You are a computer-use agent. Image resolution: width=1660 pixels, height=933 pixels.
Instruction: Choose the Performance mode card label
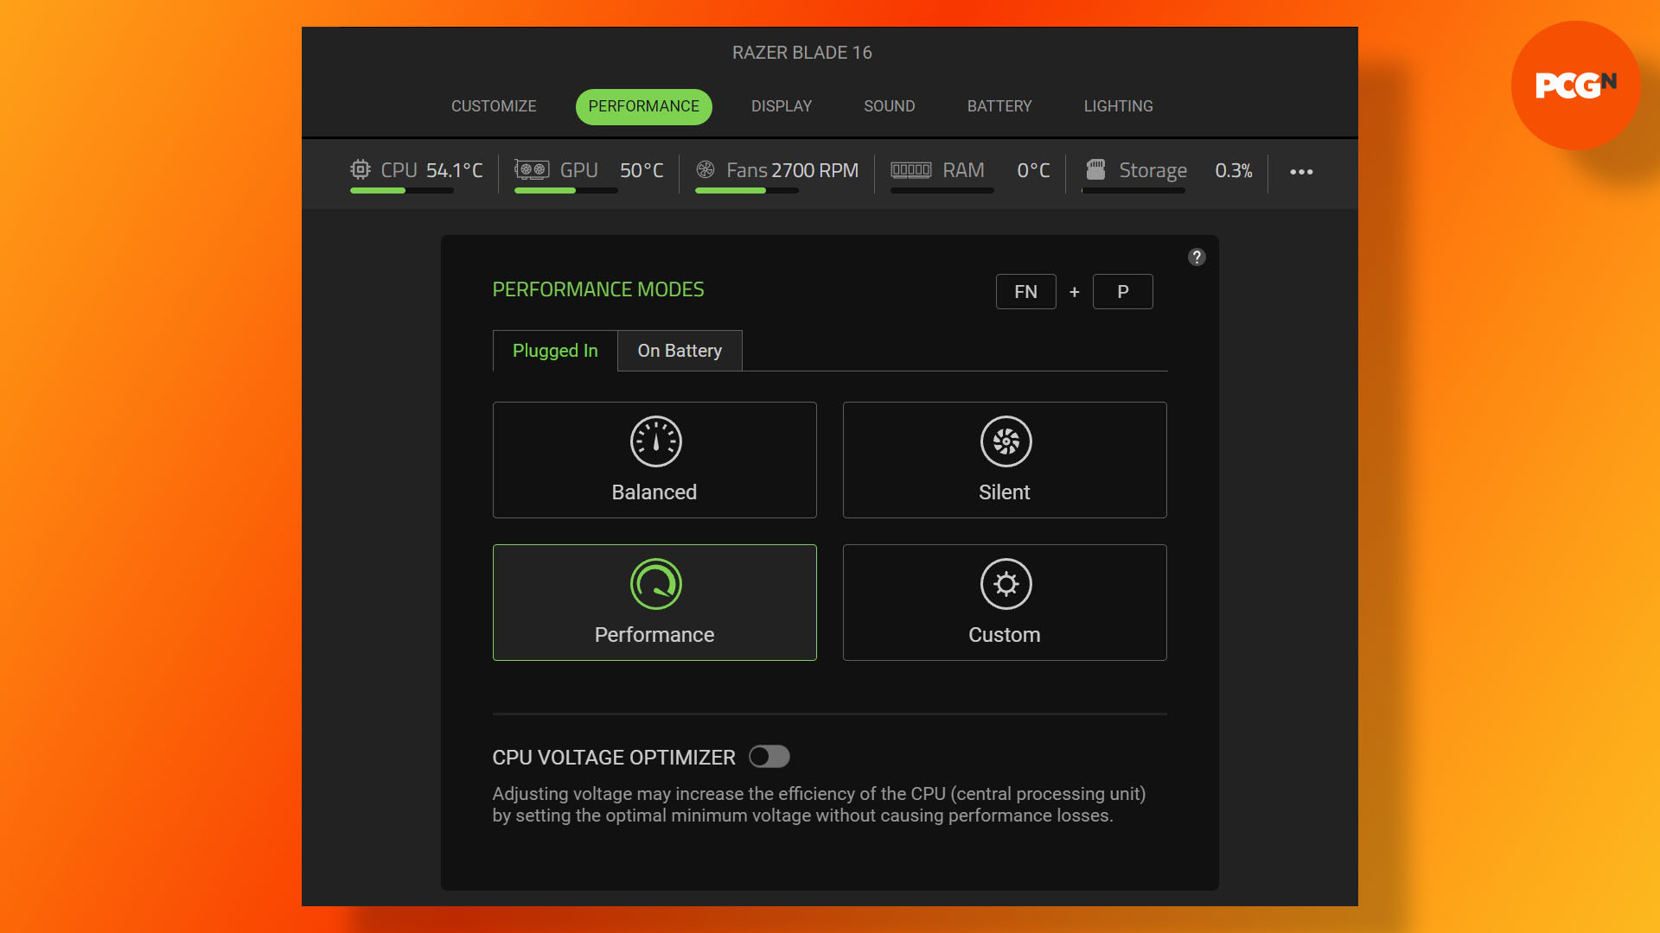pos(654,635)
